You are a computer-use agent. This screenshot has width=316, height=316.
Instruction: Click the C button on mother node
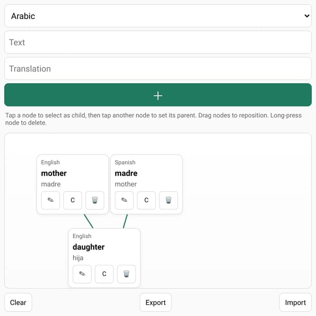click(x=73, y=200)
